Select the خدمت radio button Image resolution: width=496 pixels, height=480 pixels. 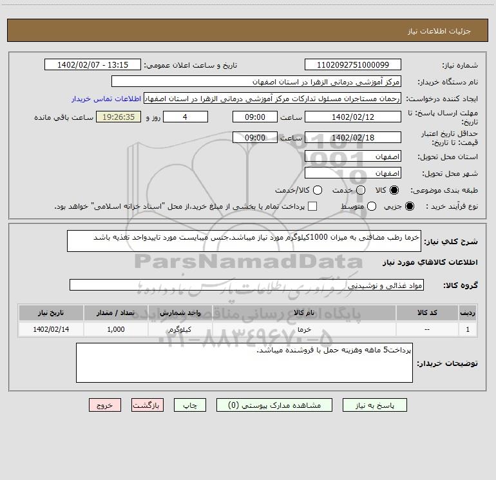(361, 190)
